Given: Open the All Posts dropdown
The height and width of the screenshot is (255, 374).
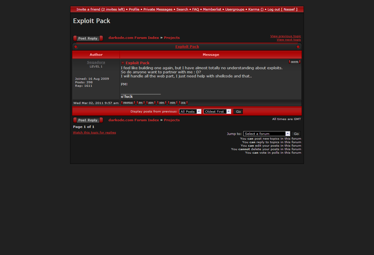Looking at the screenshot, I should click(190, 112).
